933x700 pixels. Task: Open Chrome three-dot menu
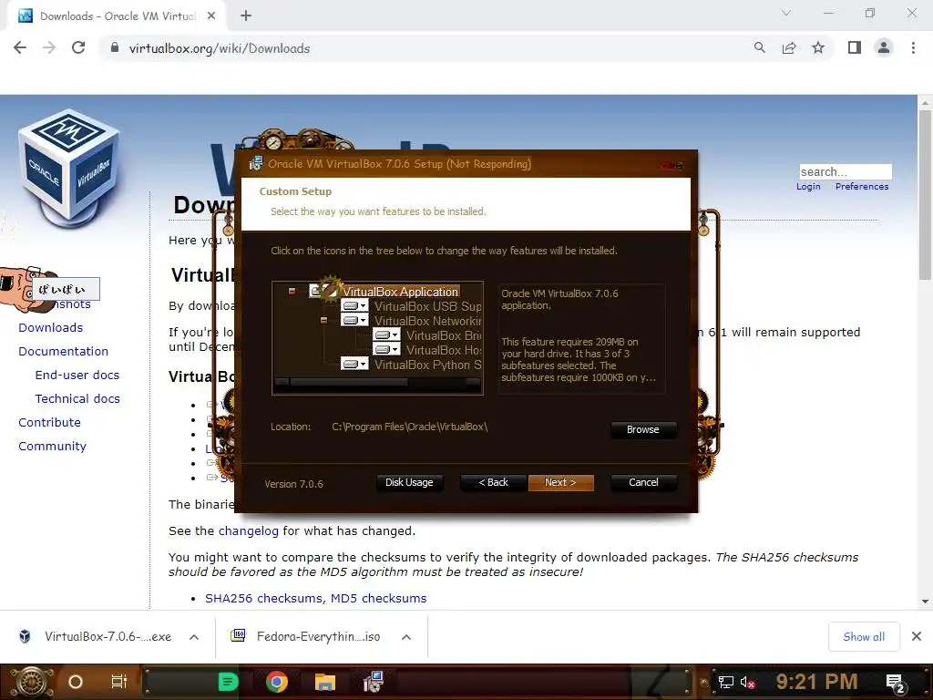click(x=913, y=48)
